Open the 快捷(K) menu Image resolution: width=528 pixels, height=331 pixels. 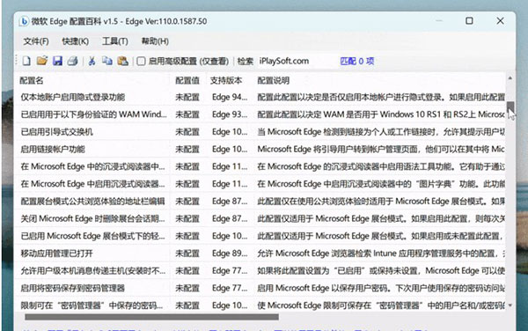tap(76, 41)
